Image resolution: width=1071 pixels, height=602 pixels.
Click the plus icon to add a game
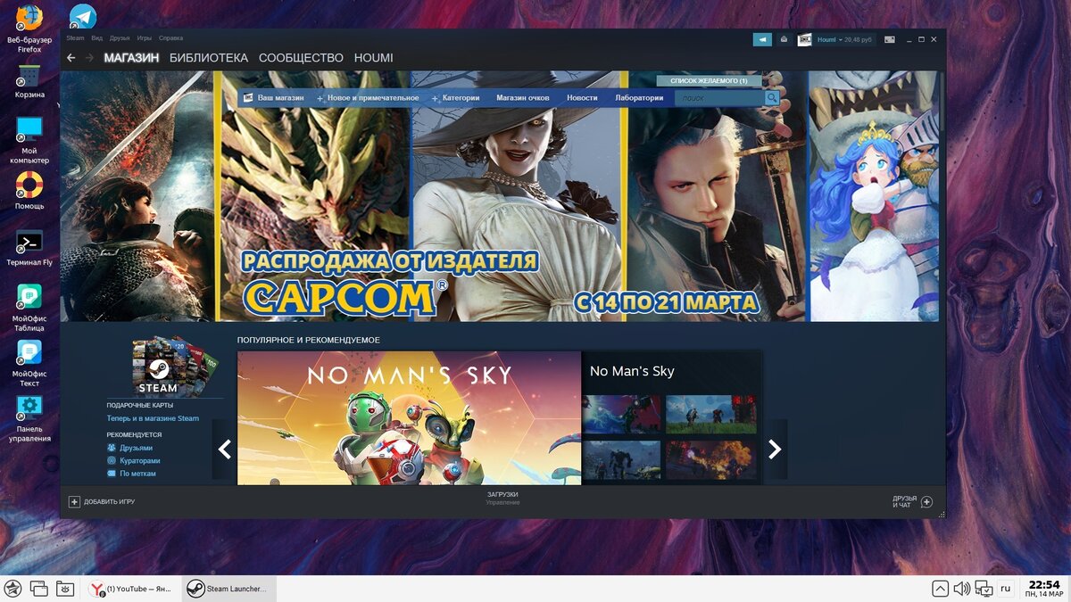75,502
